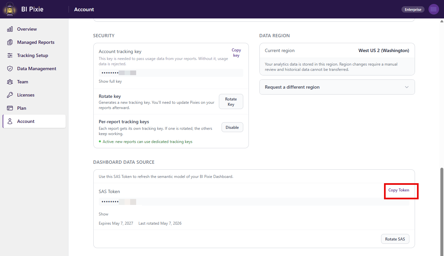Click the Data Management shield icon
This screenshot has height=256, width=444.
[10, 69]
